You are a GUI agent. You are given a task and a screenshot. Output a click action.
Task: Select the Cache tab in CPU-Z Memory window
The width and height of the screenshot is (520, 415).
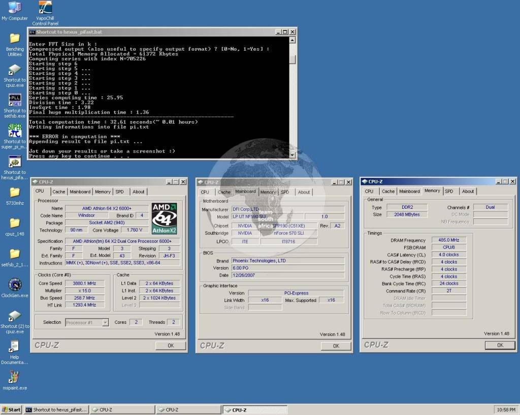pos(388,191)
